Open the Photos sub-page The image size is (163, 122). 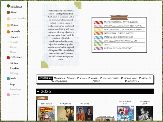[x=13, y=47]
